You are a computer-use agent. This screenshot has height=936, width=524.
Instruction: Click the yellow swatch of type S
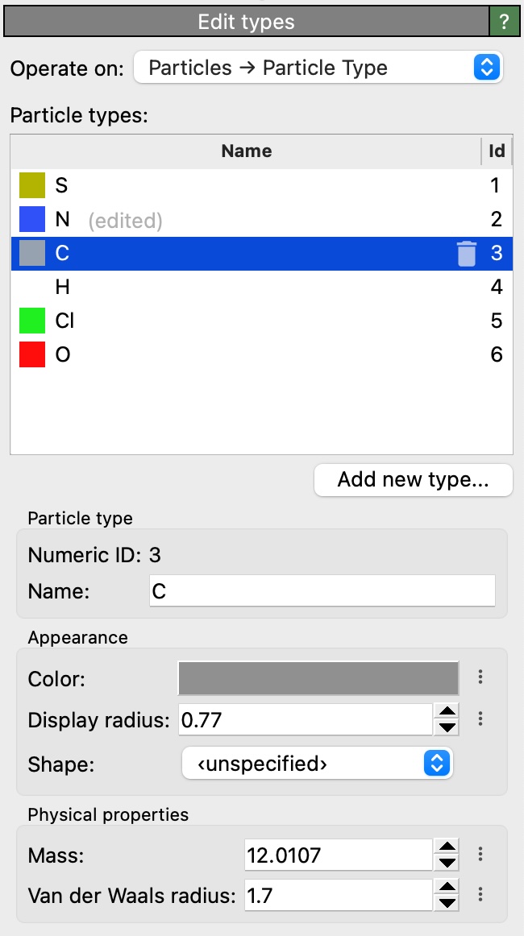coord(32,186)
